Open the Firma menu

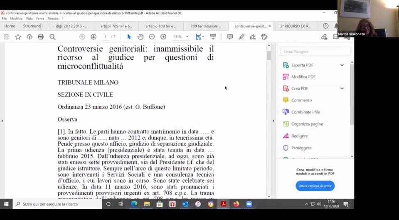pyautogui.click(x=40, y=19)
